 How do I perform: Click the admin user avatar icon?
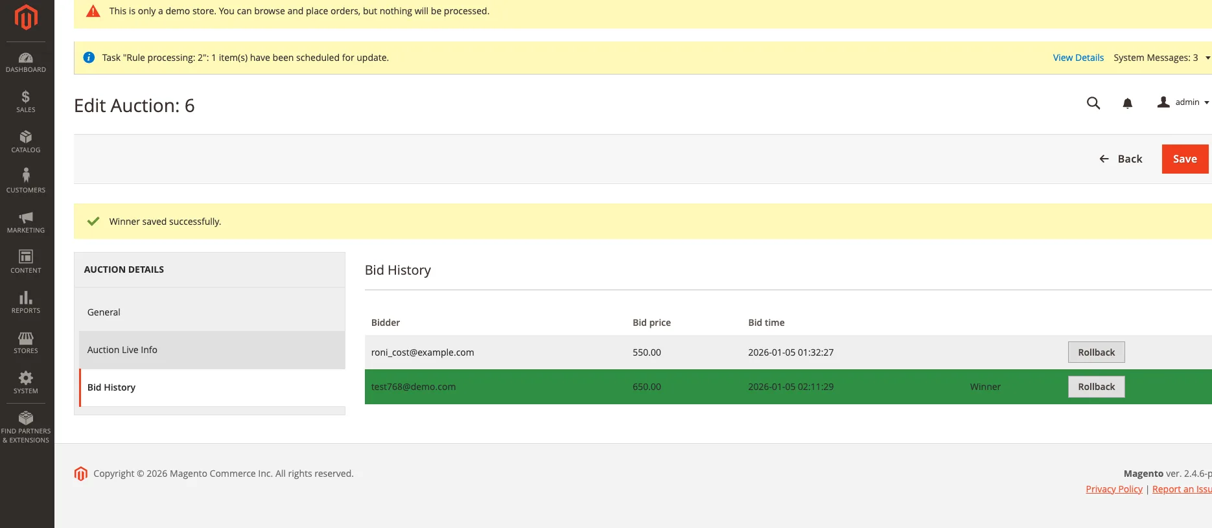[x=1163, y=102]
